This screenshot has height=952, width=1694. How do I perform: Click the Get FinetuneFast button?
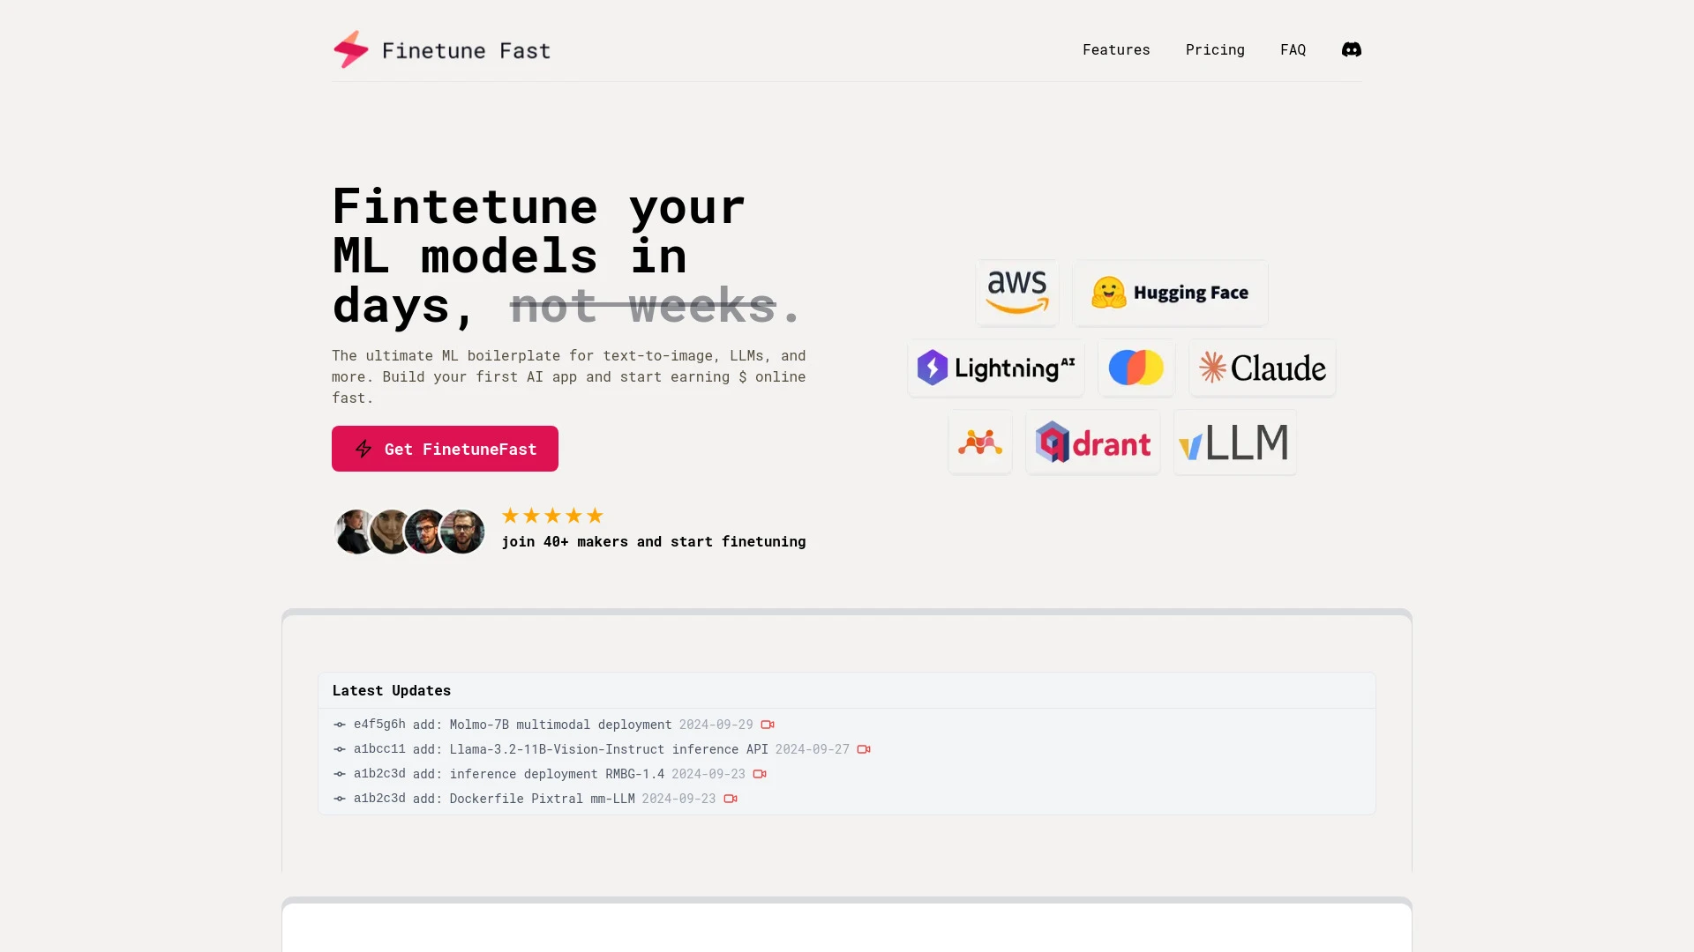(445, 449)
